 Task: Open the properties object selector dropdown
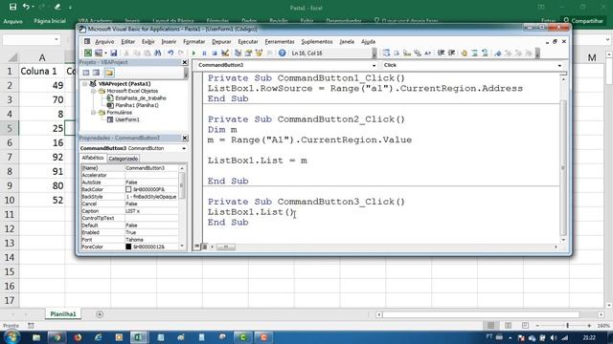tap(184, 149)
